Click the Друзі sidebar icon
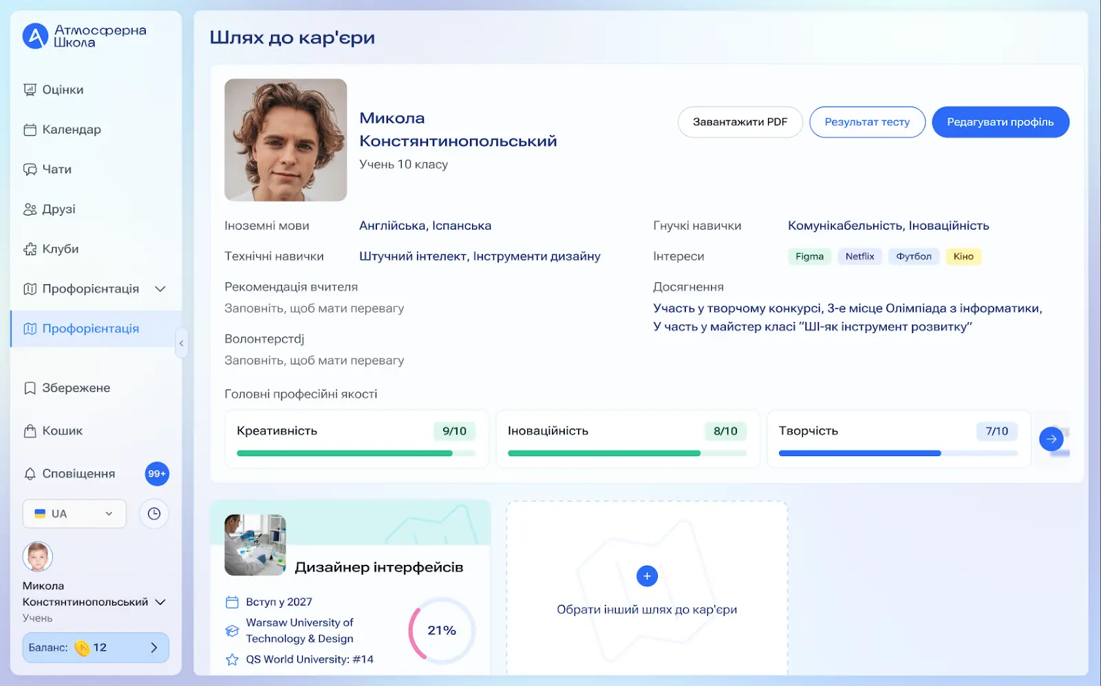This screenshot has height=686, width=1101. pos(30,209)
